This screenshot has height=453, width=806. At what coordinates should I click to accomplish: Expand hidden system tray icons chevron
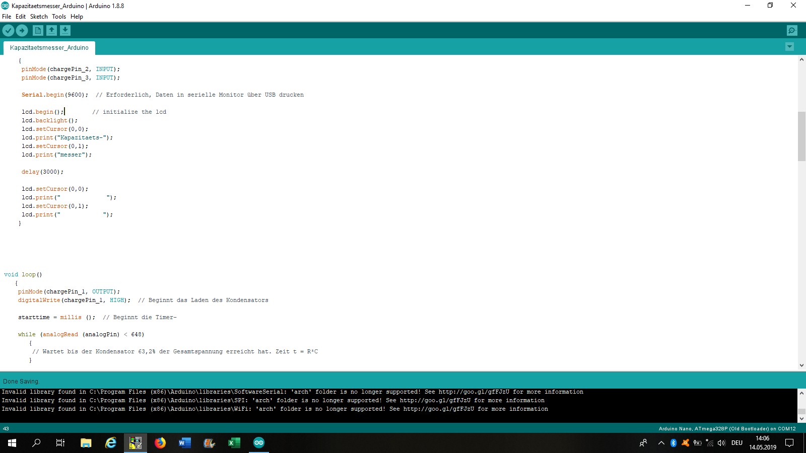[x=661, y=443]
